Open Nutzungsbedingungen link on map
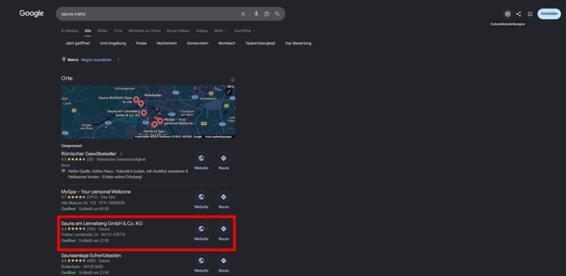Screen dimensions: 566x276 coord(218,137)
